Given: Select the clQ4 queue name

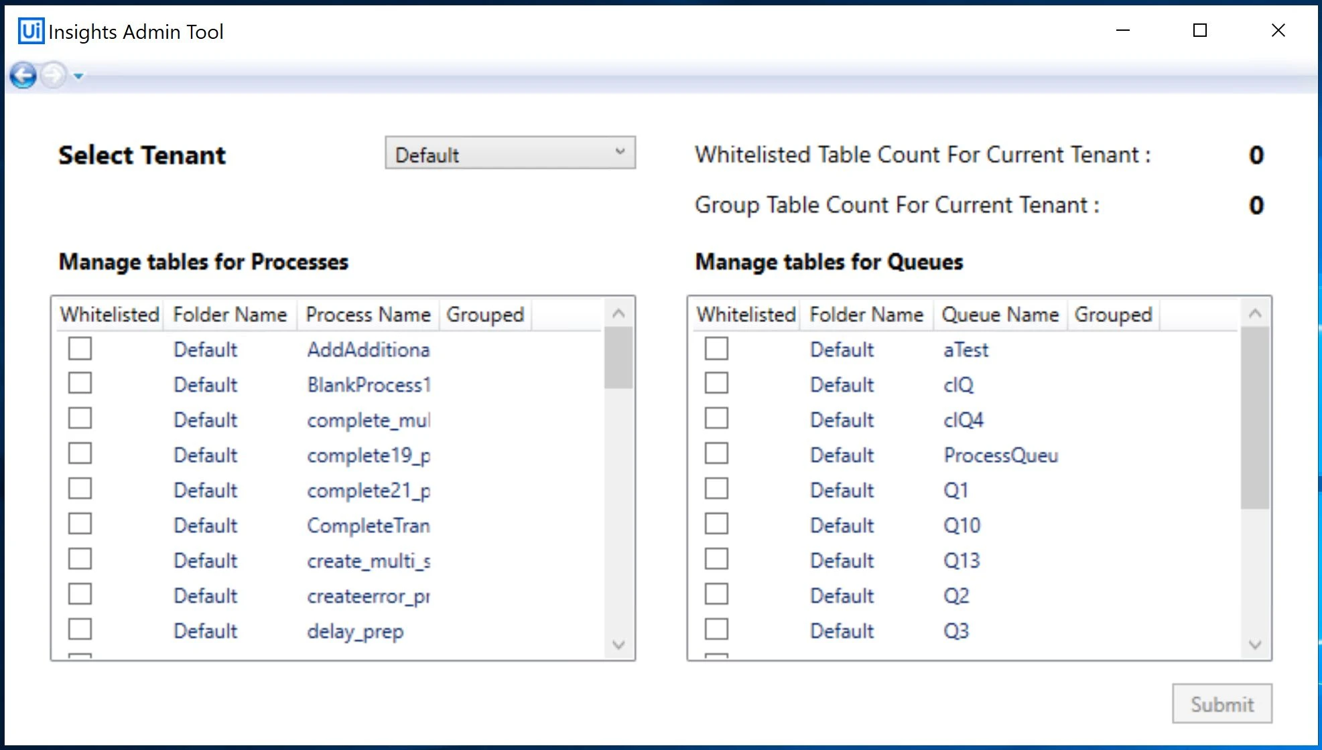Looking at the screenshot, I should click(x=964, y=420).
